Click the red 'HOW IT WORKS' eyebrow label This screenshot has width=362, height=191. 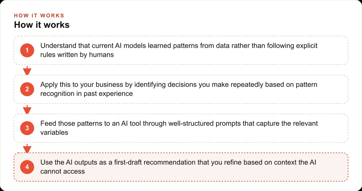coord(39,16)
